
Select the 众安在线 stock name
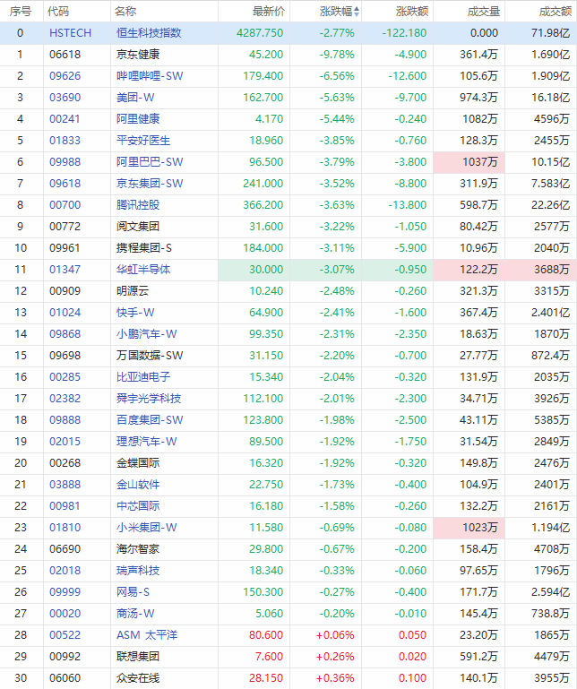click(138, 678)
